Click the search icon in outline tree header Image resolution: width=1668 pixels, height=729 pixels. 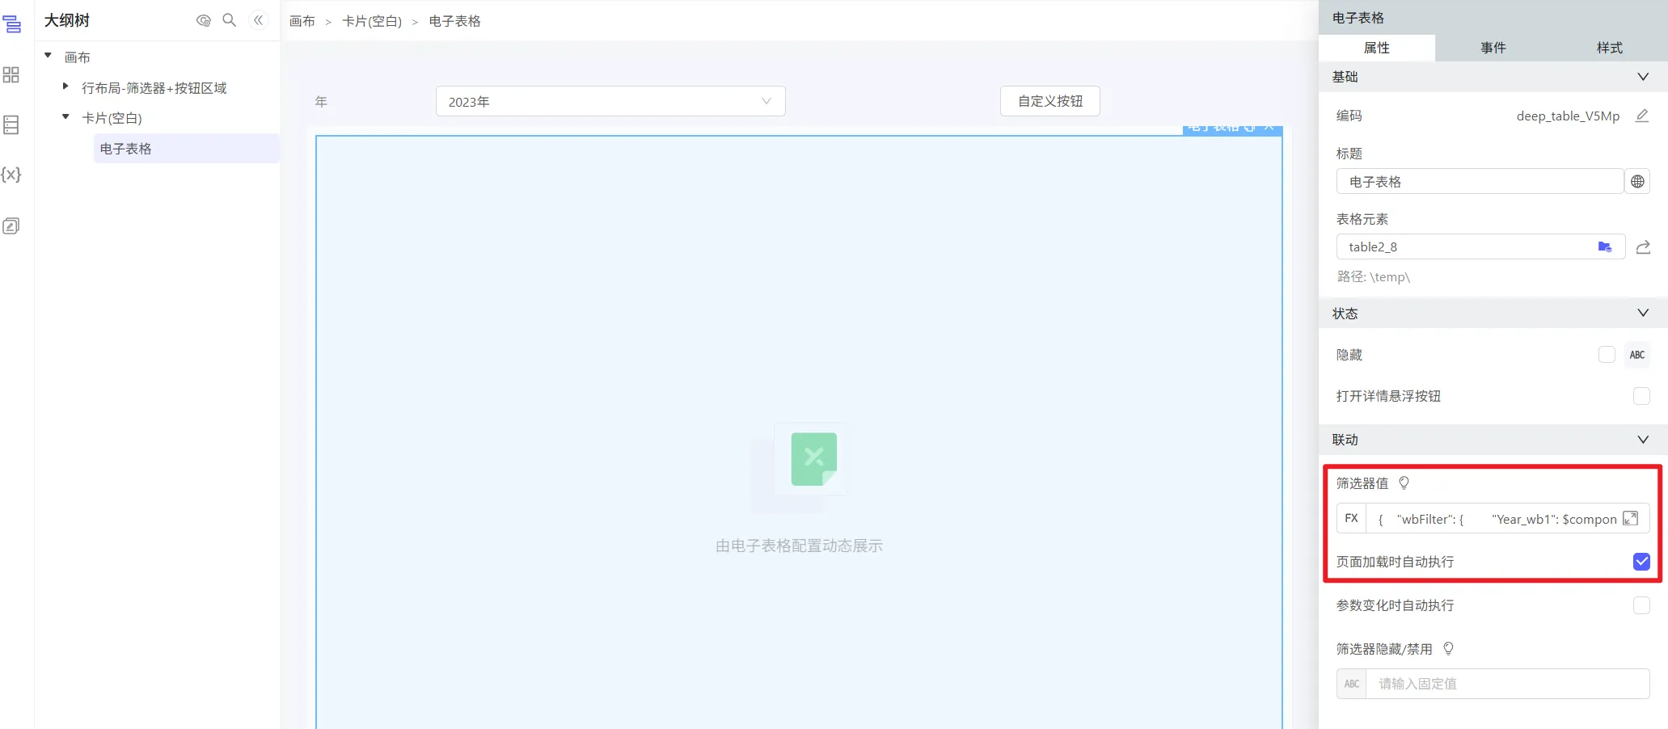(x=230, y=20)
